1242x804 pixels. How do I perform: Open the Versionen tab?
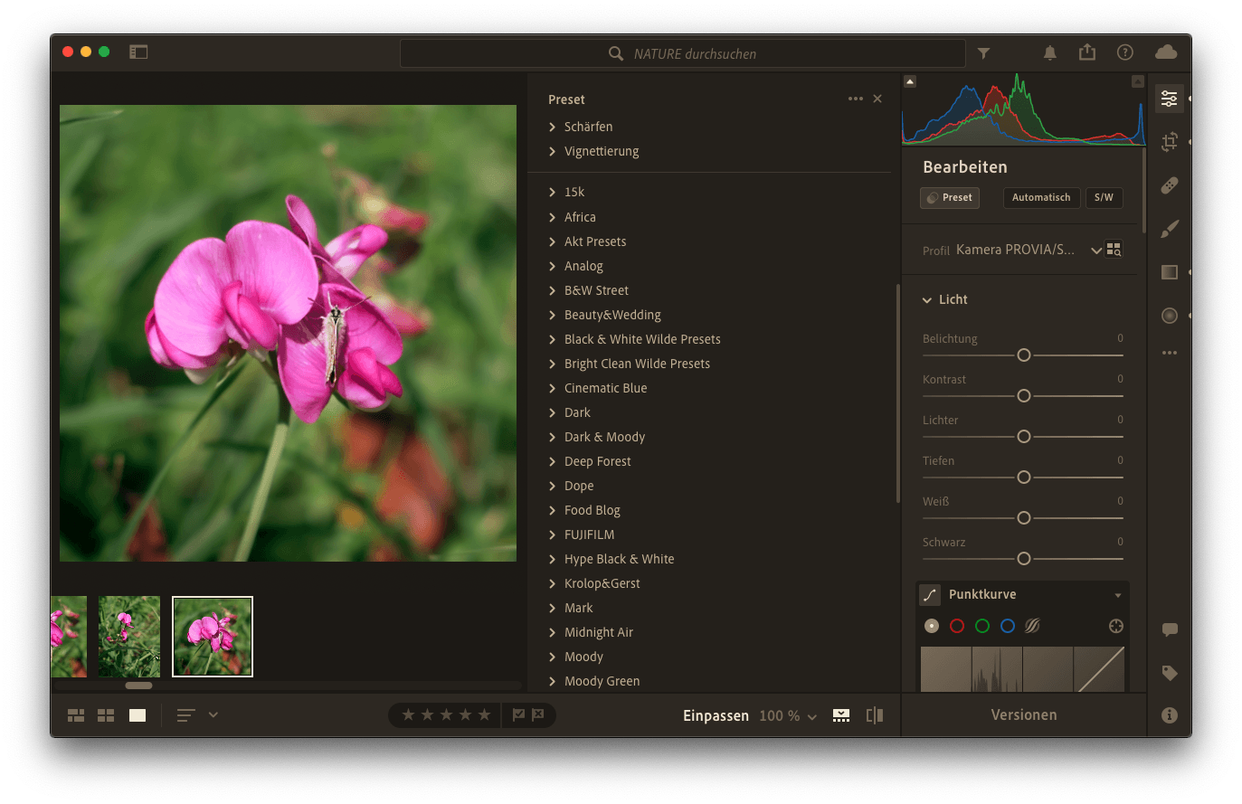pyautogui.click(x=1023, y=714)
